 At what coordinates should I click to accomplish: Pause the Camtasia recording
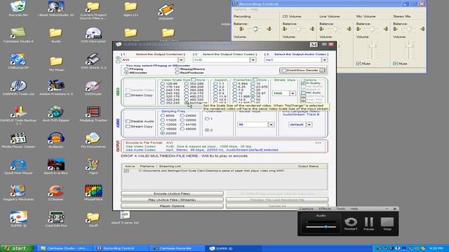tap(369, 224)
